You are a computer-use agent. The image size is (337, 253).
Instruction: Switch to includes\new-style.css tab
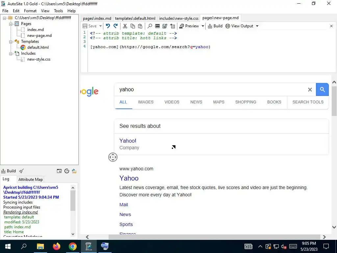click(x=179, y=18)
